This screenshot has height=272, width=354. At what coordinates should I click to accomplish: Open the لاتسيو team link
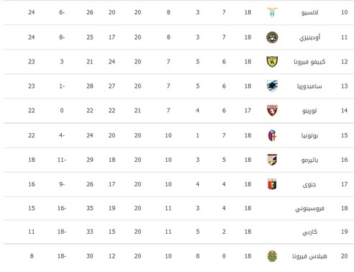pos(309,12)
